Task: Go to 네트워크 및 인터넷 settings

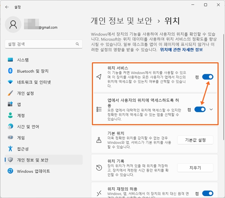Action: click(43, 82)
